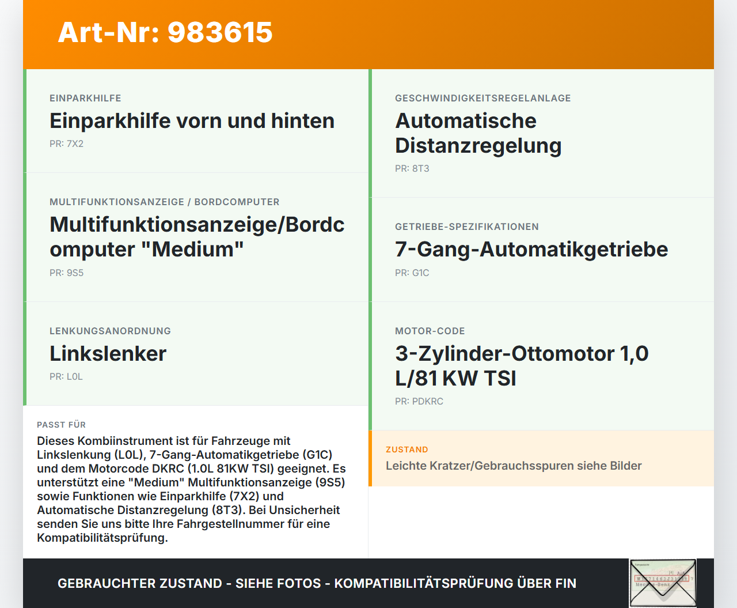Click the PR: PDKRC code label
Viewport: 737px width, 608px height.
tap(419, 401)
